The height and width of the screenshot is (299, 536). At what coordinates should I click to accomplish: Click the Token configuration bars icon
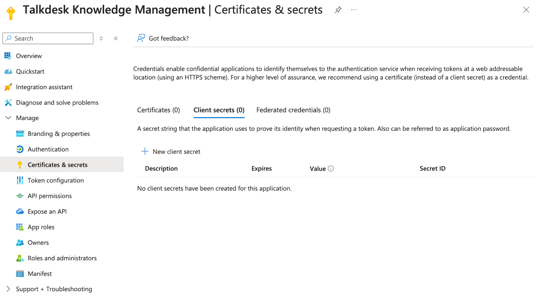coord(20,180)
